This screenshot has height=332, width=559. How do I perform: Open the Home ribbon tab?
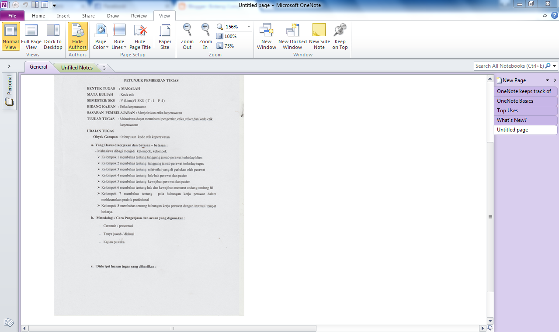tap(38, 16)
